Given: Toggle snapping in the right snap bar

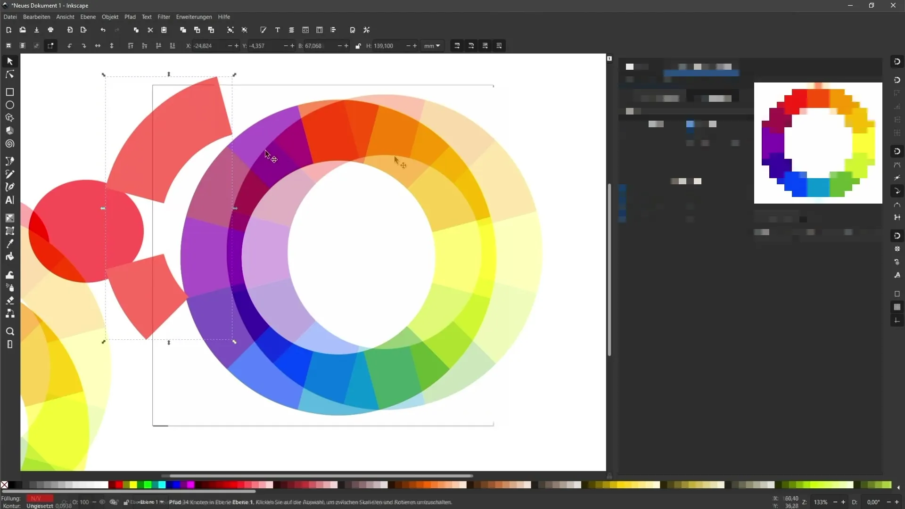Looking at the screenshot, I should (x=897, y=61).
